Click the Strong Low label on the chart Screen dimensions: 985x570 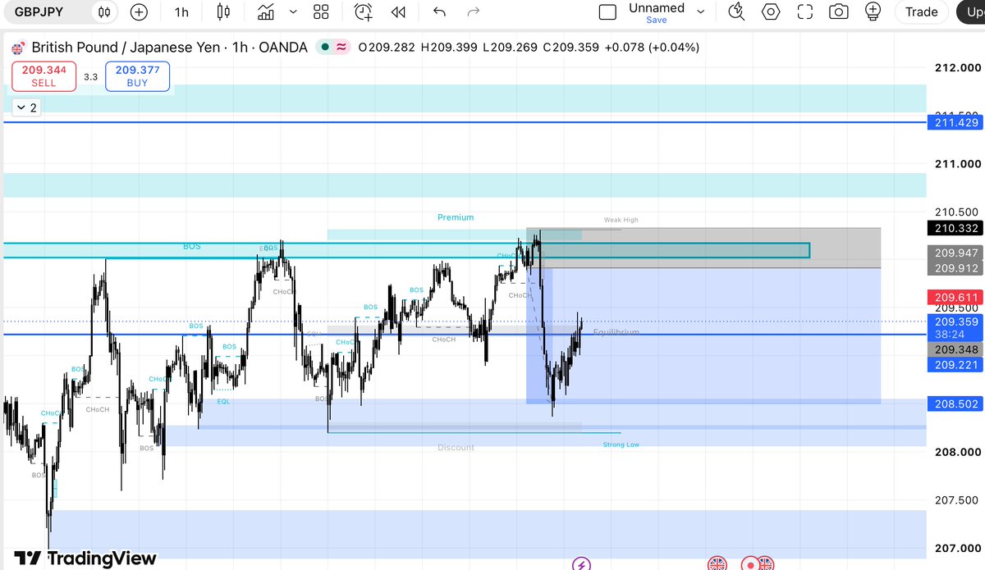tap(621, 445)
